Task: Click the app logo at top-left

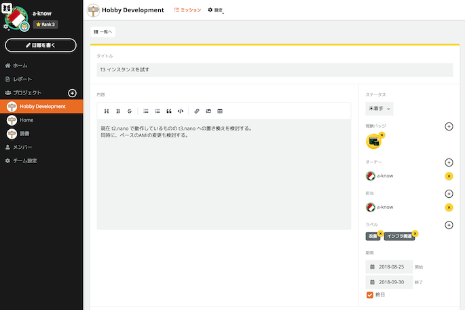Action: (x=7, y=8)
